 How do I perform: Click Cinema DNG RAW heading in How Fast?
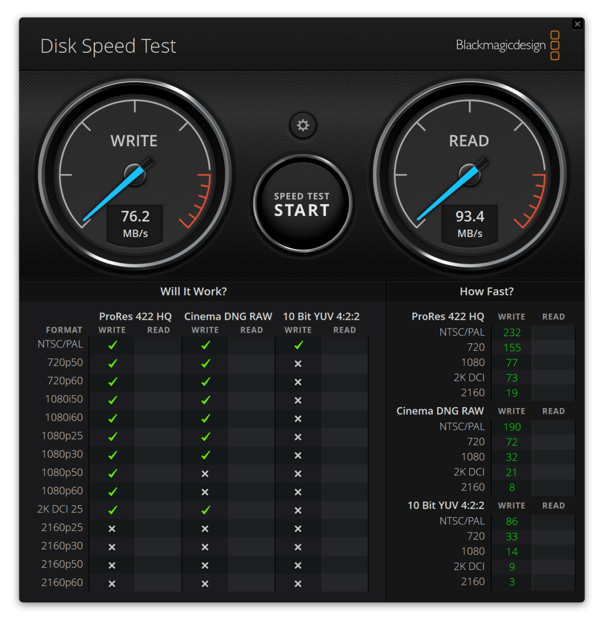tap(440, 411)
